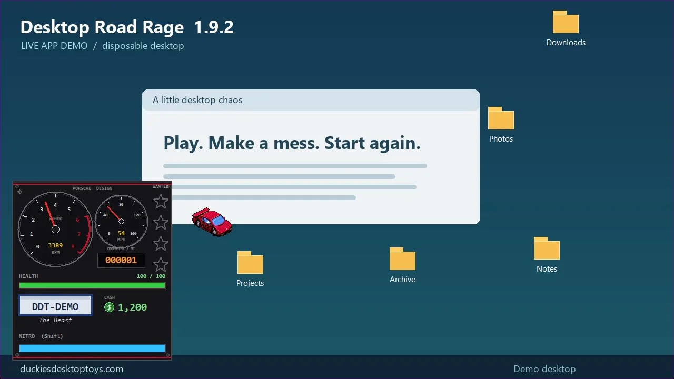674x379 pixels.
Task: Click the WANTED label
Action: [161, 186]
